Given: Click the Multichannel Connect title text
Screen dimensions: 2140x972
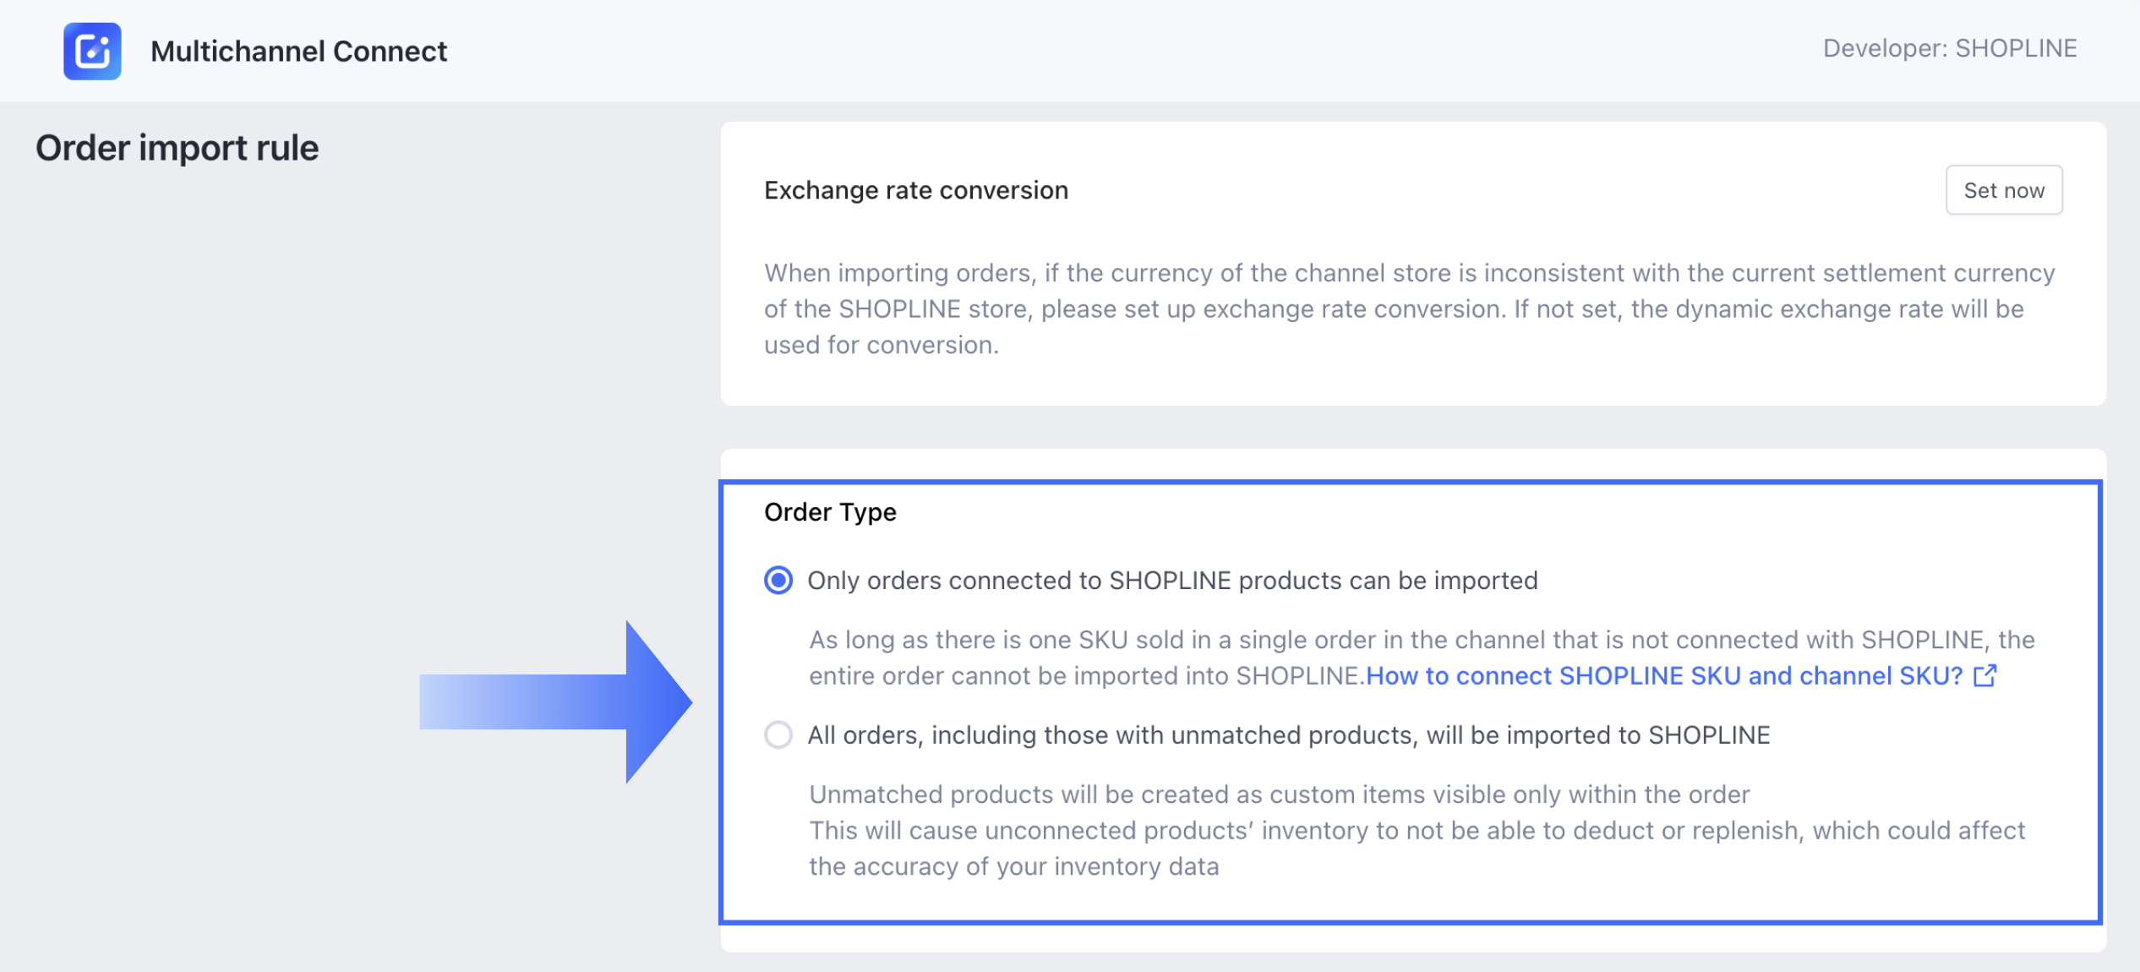Looking at the screenshot, I should point(298,51).
